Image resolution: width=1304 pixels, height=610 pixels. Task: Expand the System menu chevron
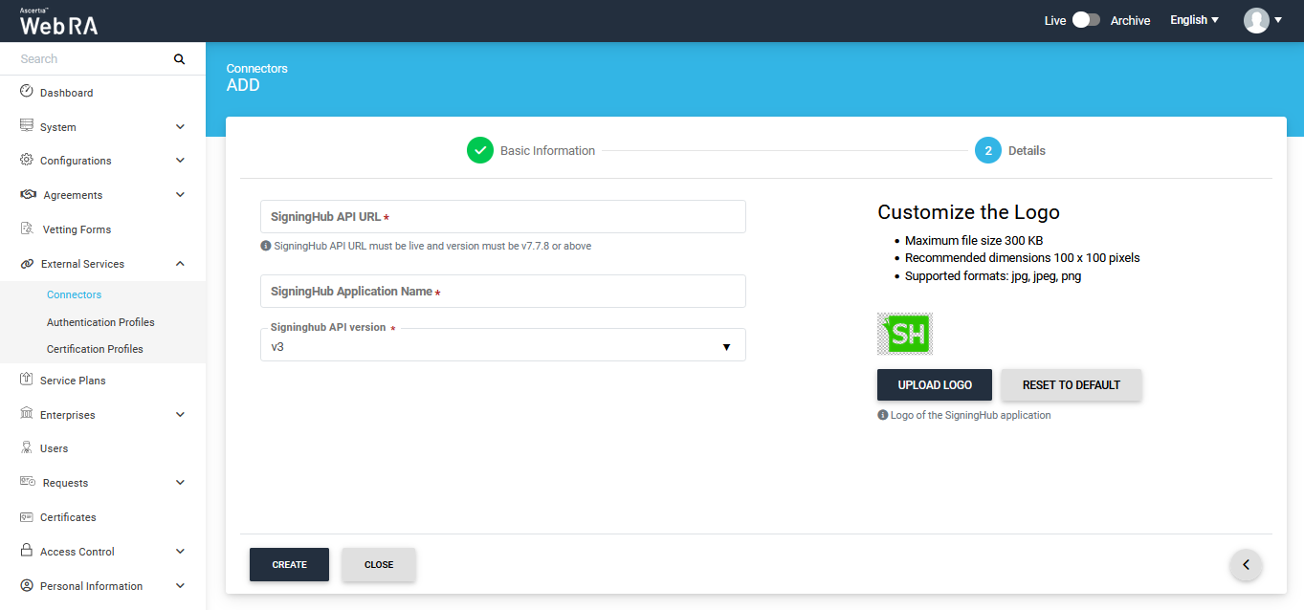click(180, 126)
